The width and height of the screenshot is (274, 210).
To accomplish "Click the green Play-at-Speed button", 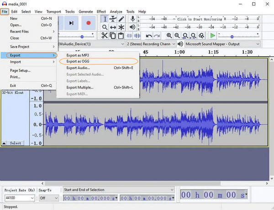I will 212,36.
